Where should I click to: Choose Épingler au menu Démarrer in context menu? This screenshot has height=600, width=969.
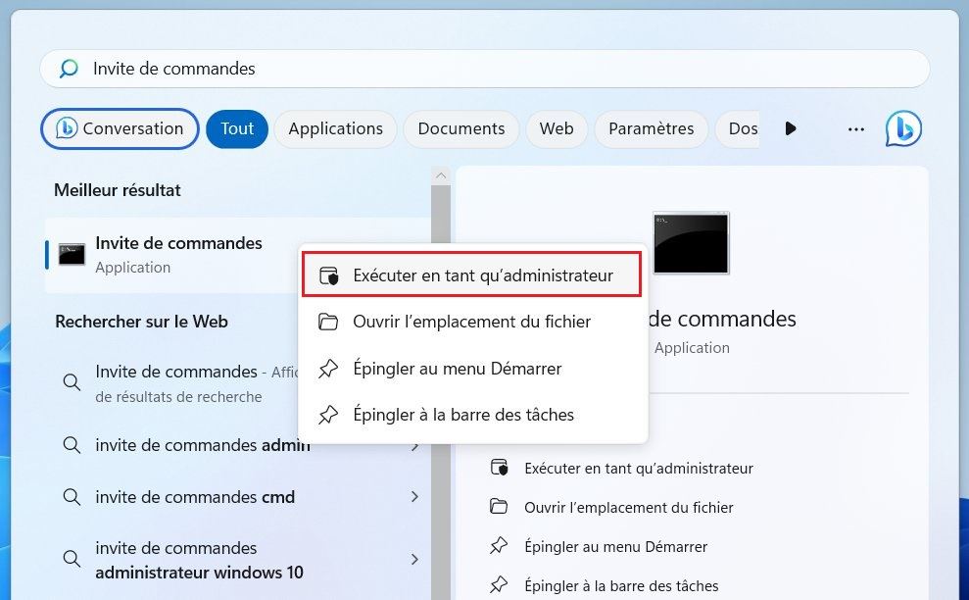tap(471, 368)
